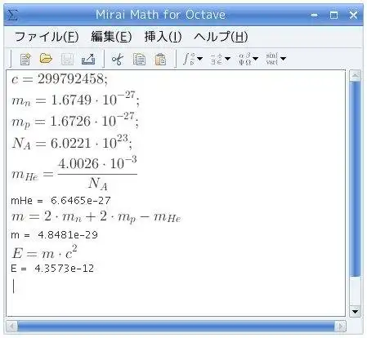Click the mass defect formula m = 2·m_n + 2·m_p
Viewport: 367px width, 338px height.
pyautogui.click(x=96, y=217)
